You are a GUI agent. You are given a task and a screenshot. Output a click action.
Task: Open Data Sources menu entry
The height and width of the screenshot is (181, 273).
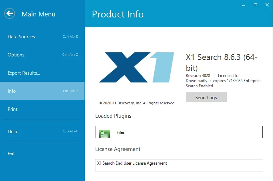tap(42, 37)
